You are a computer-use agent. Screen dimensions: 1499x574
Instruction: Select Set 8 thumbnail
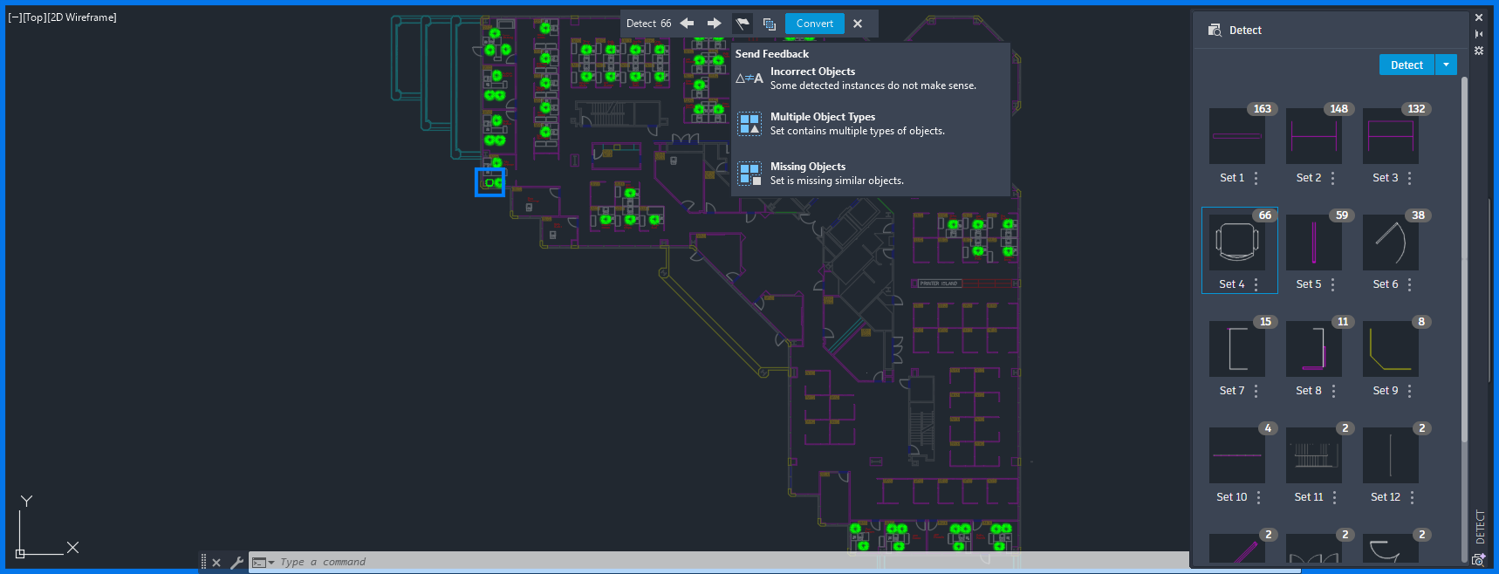(x=1313, y=349)
